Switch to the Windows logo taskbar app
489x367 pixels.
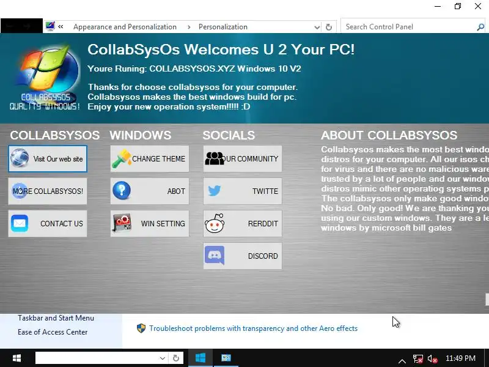coord(200,358)
